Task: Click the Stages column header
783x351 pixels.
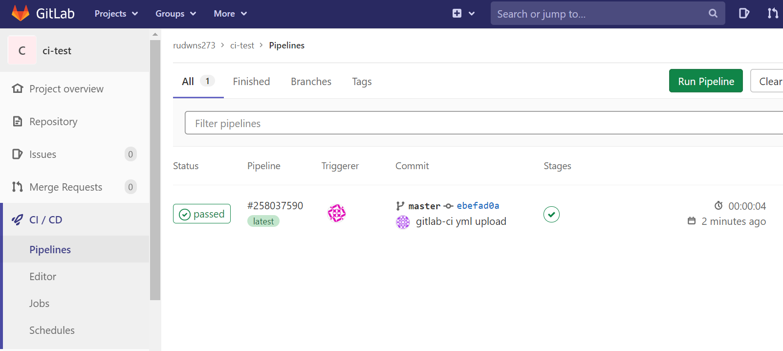Action: [557, 166]
